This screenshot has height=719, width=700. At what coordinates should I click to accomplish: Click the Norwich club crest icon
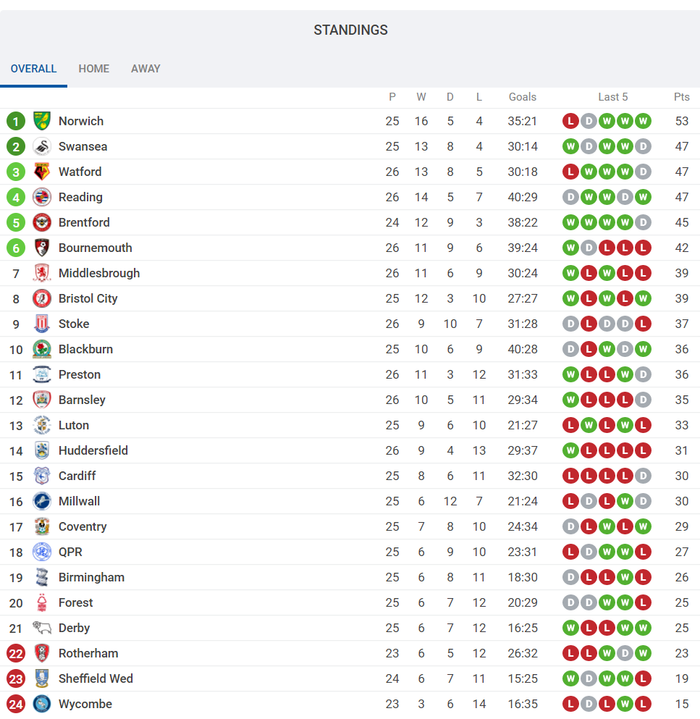[42, 121]
